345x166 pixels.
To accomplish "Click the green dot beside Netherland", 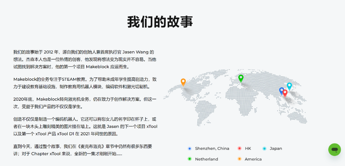I will [190, 159].
